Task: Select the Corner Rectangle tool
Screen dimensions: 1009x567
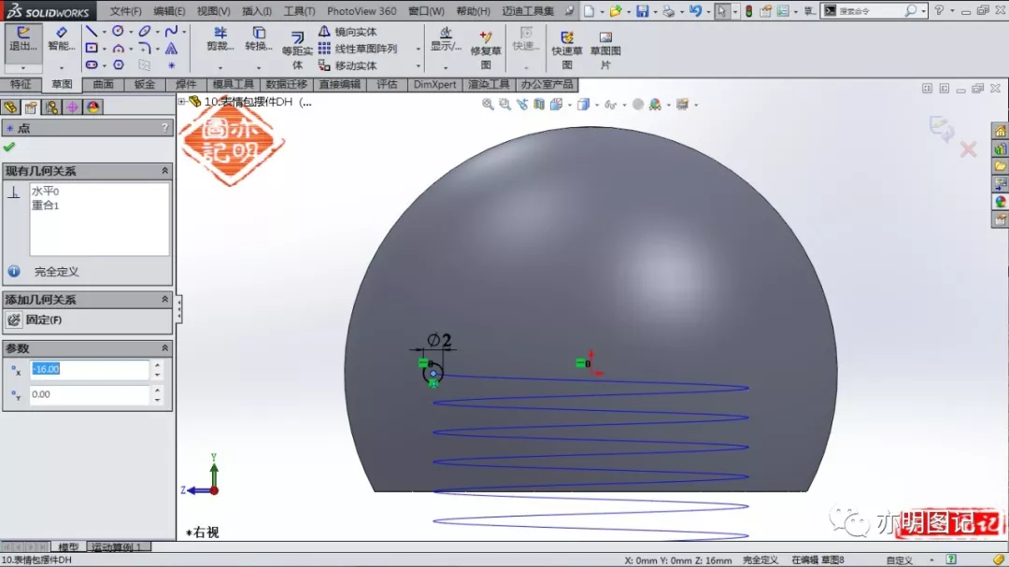Action: 92,49
